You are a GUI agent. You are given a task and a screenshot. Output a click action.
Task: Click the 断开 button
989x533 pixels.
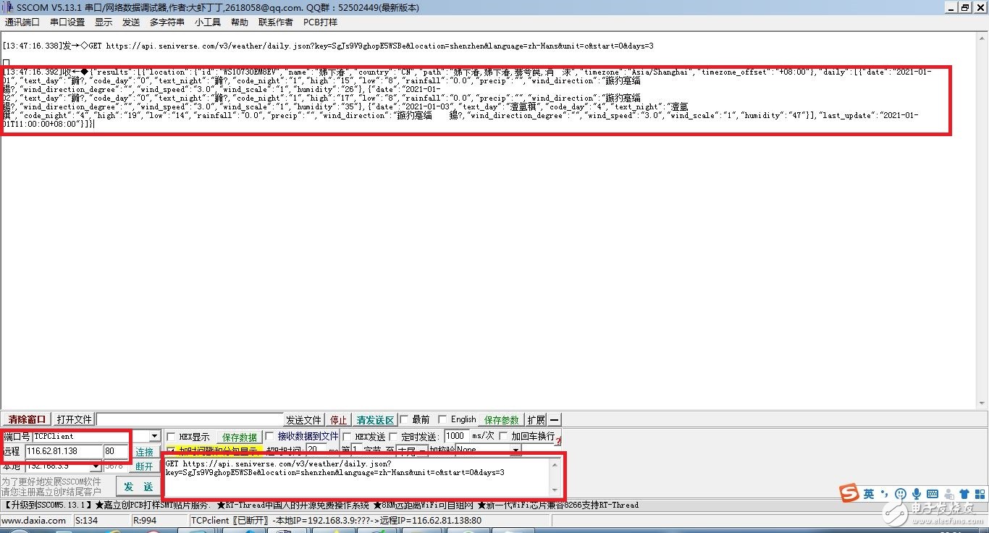(145, 466)
